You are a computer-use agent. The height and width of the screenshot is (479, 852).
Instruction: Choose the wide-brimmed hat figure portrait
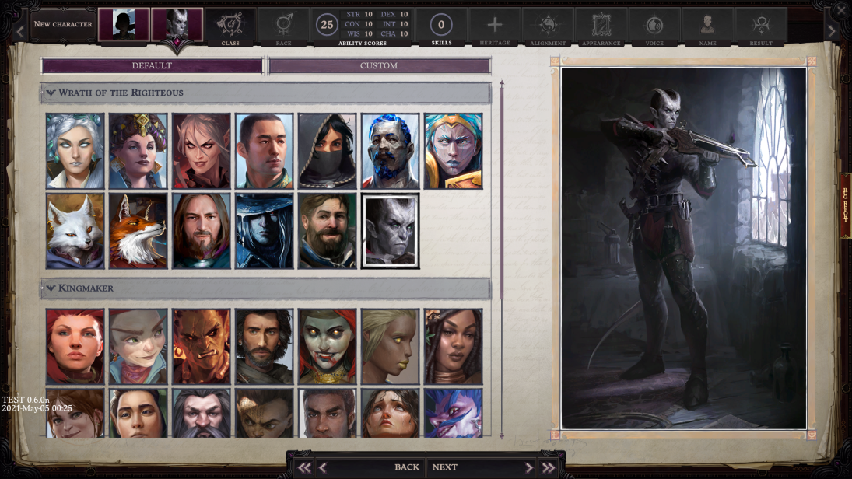pyautogui.click(x=264, y=232)
